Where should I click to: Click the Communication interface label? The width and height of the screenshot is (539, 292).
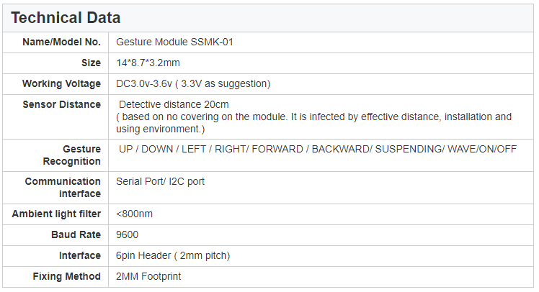coord(63,187)
